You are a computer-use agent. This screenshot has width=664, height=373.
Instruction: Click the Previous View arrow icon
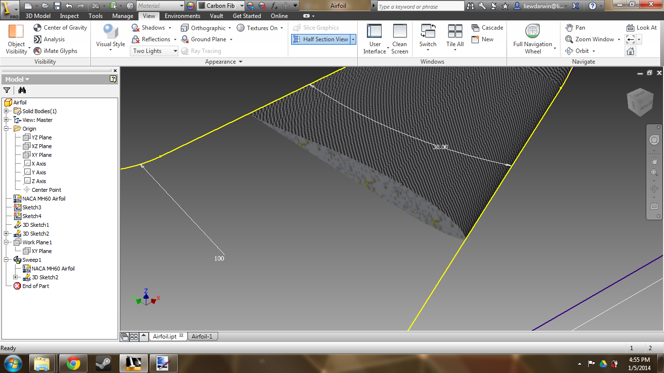click(630, 39)
